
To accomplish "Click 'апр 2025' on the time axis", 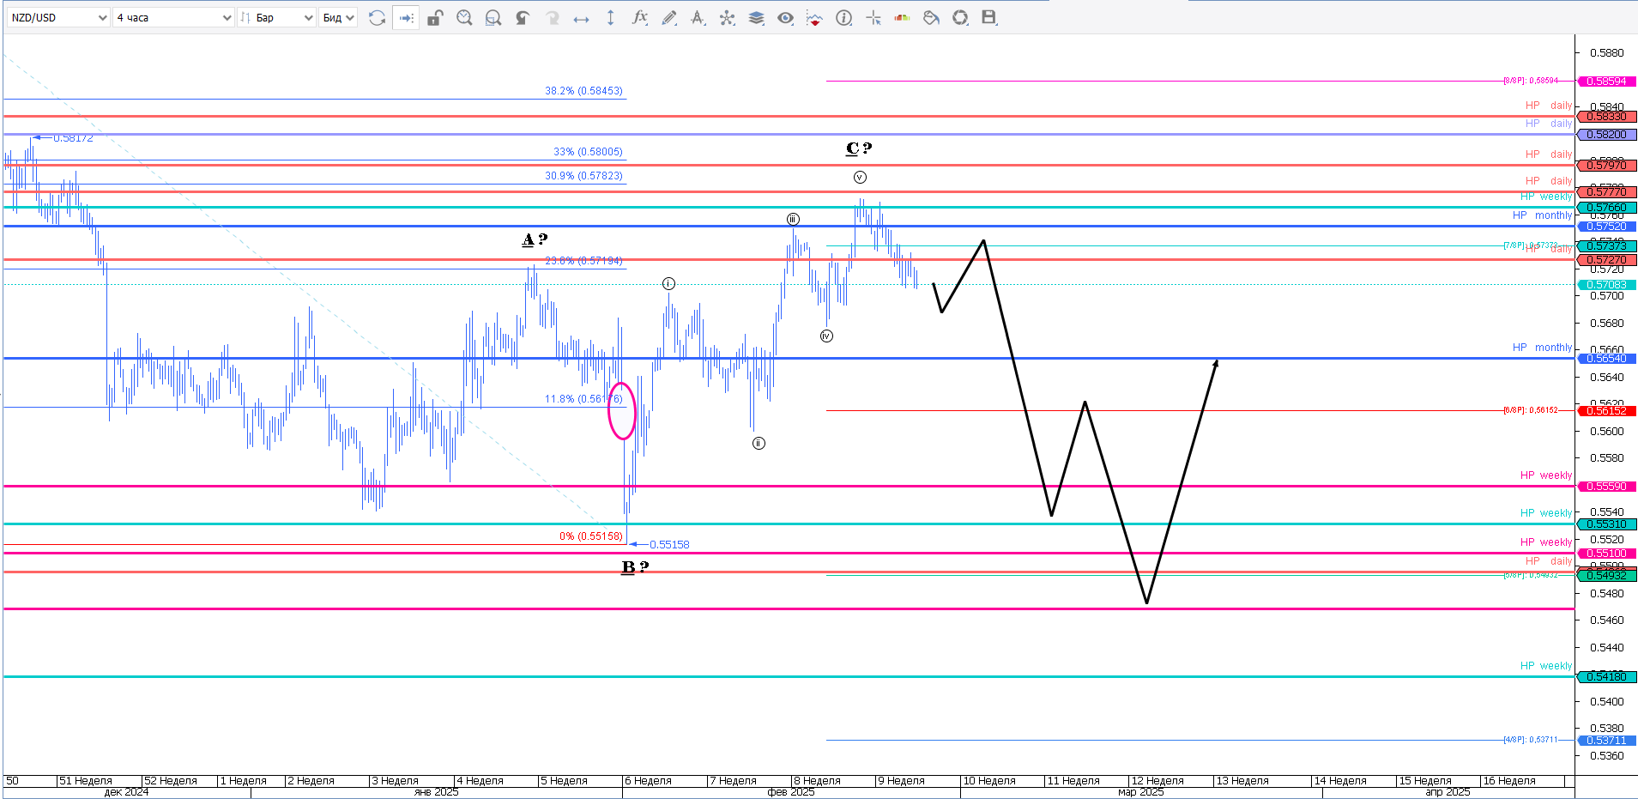I will [x=1448, y=792].
